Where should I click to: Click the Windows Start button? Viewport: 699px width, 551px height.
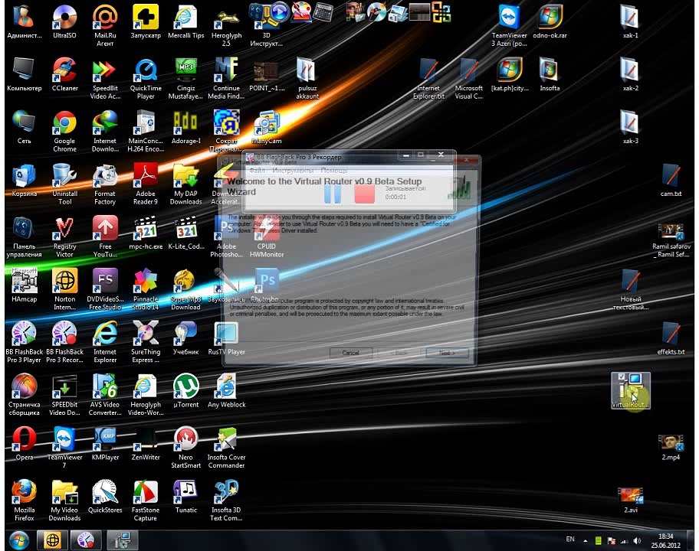(19, 540)
